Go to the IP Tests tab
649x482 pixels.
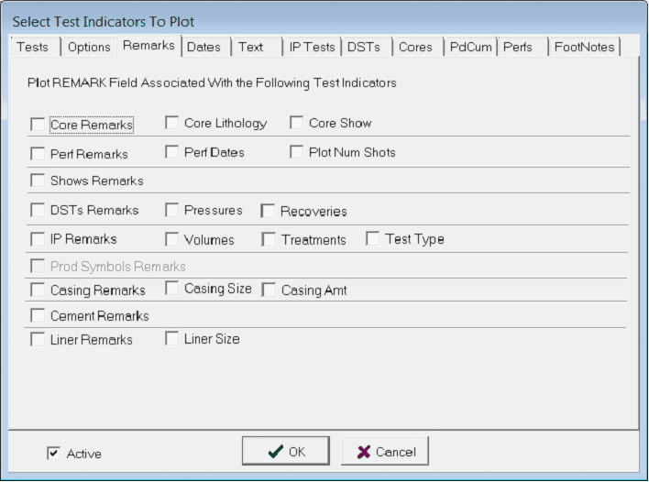click(310, 47)
